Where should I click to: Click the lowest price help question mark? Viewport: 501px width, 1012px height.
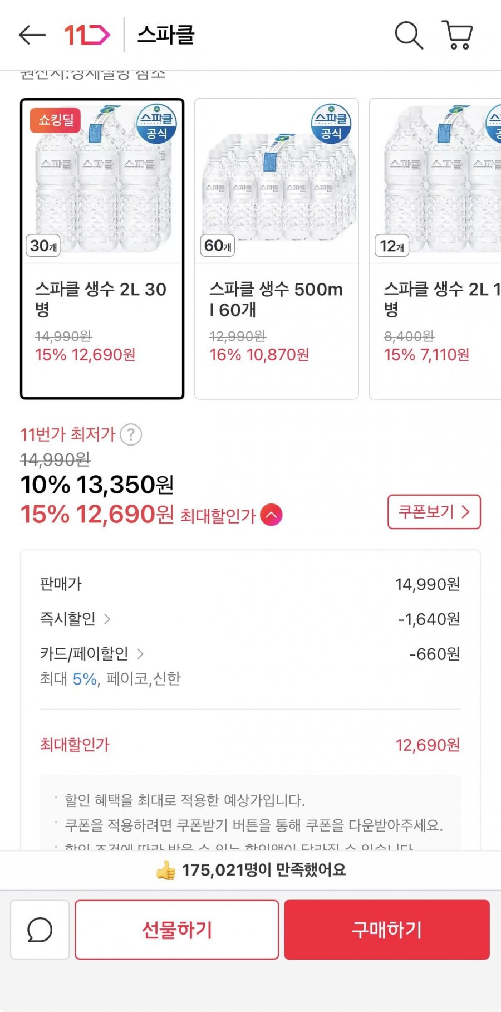pyautogui.click(x=131, y=434)
